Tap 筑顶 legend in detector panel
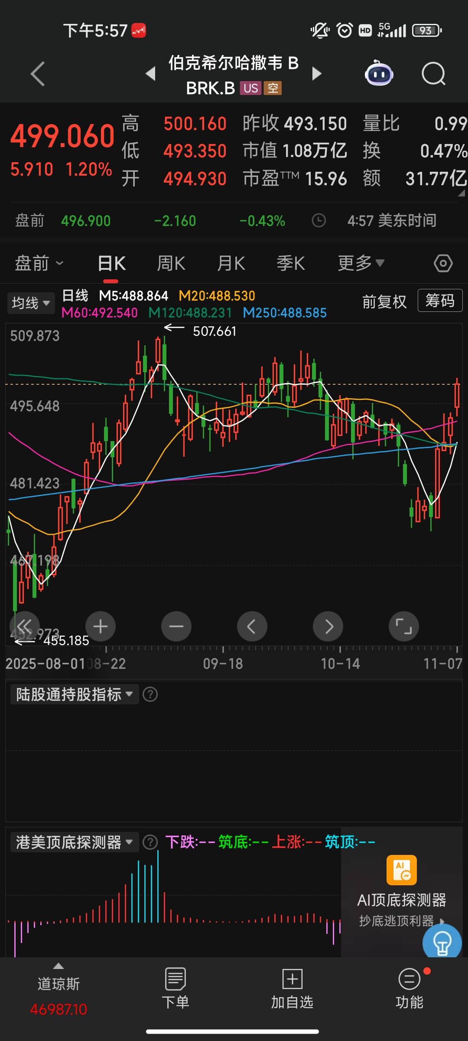This screenshot has width=468, height=1041. (350, 842)
